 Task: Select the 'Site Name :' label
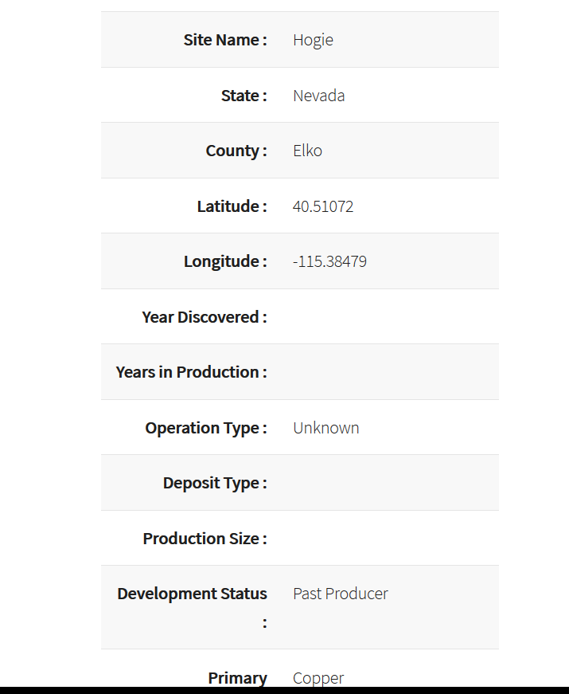tap(225, 40)
